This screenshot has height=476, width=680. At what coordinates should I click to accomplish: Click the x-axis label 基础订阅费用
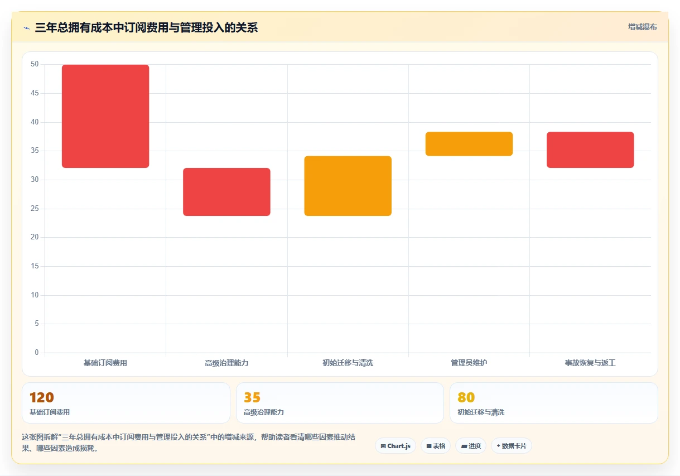105,363
